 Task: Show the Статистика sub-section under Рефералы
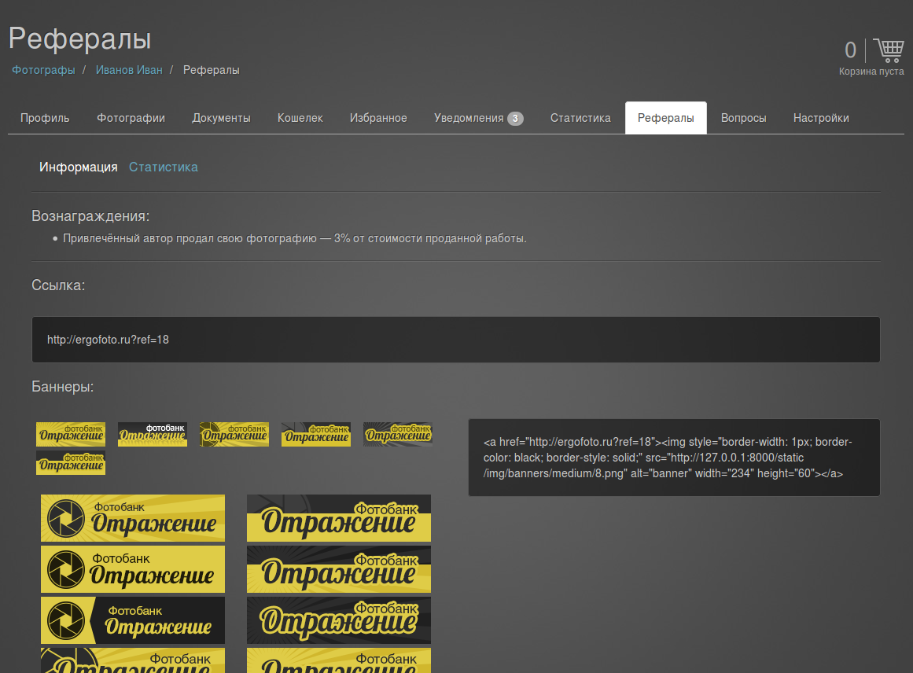coord(163,167)
